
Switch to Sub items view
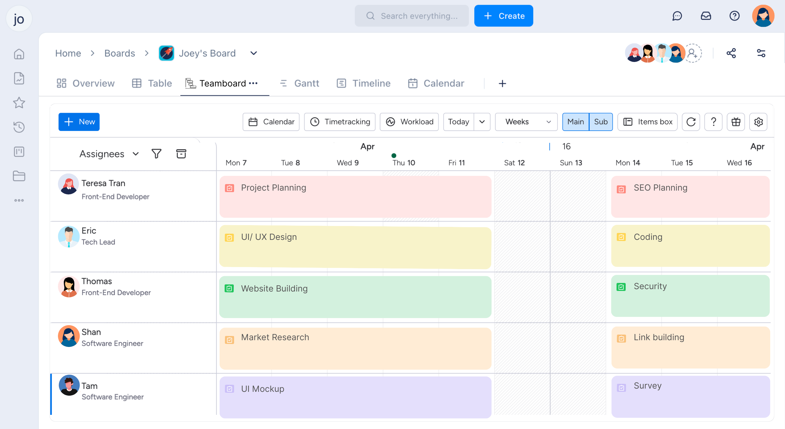click(601, 122)
